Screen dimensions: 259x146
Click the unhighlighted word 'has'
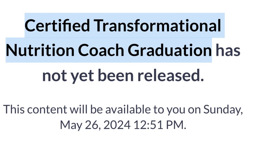pos(228,50)
